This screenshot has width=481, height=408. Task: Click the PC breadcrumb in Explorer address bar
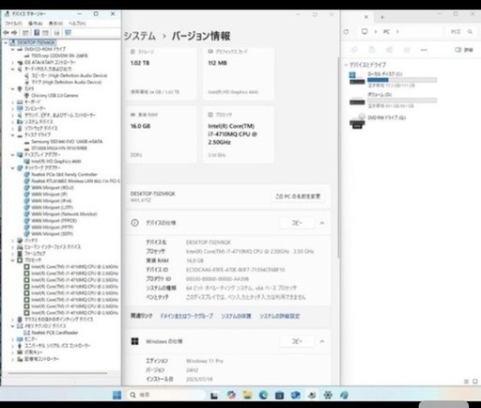point(386,32)
